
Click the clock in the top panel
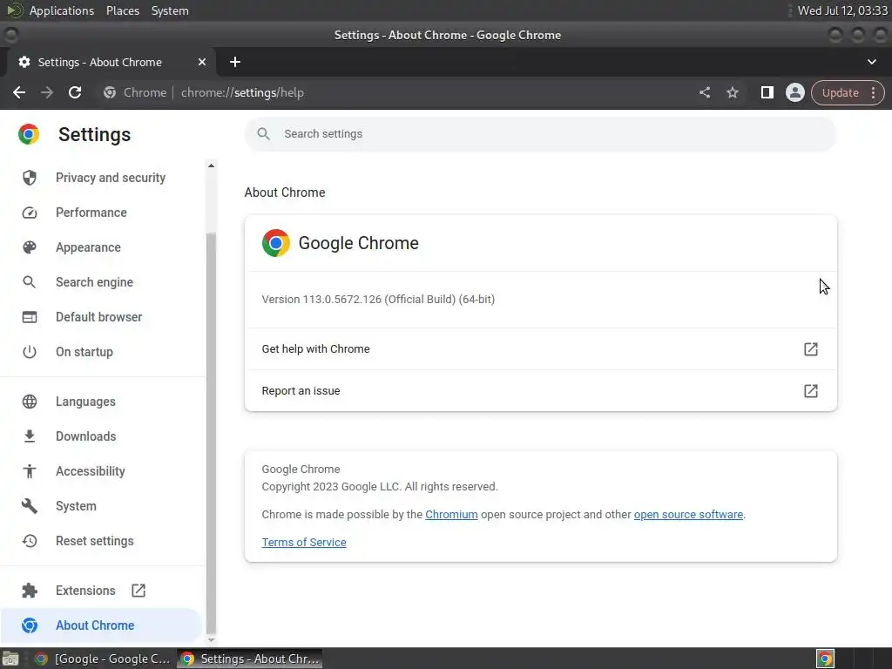(x=842, y=10)
